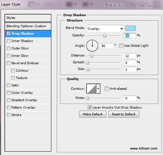Click the angle dial control

[92, 46]
